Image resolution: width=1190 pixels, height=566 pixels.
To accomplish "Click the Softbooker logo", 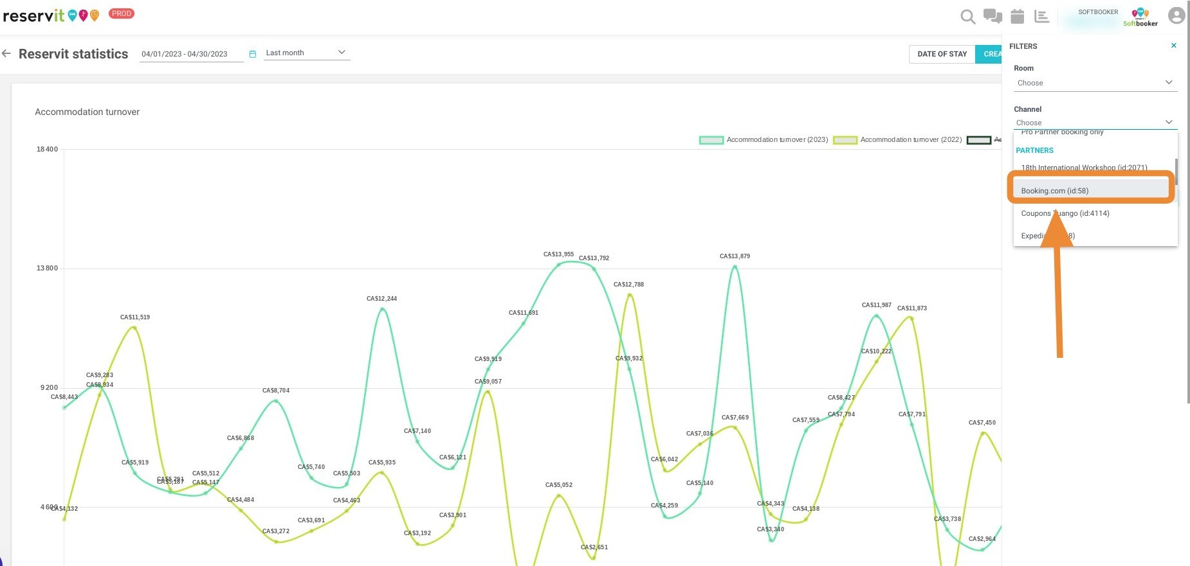I will 1140,17.
